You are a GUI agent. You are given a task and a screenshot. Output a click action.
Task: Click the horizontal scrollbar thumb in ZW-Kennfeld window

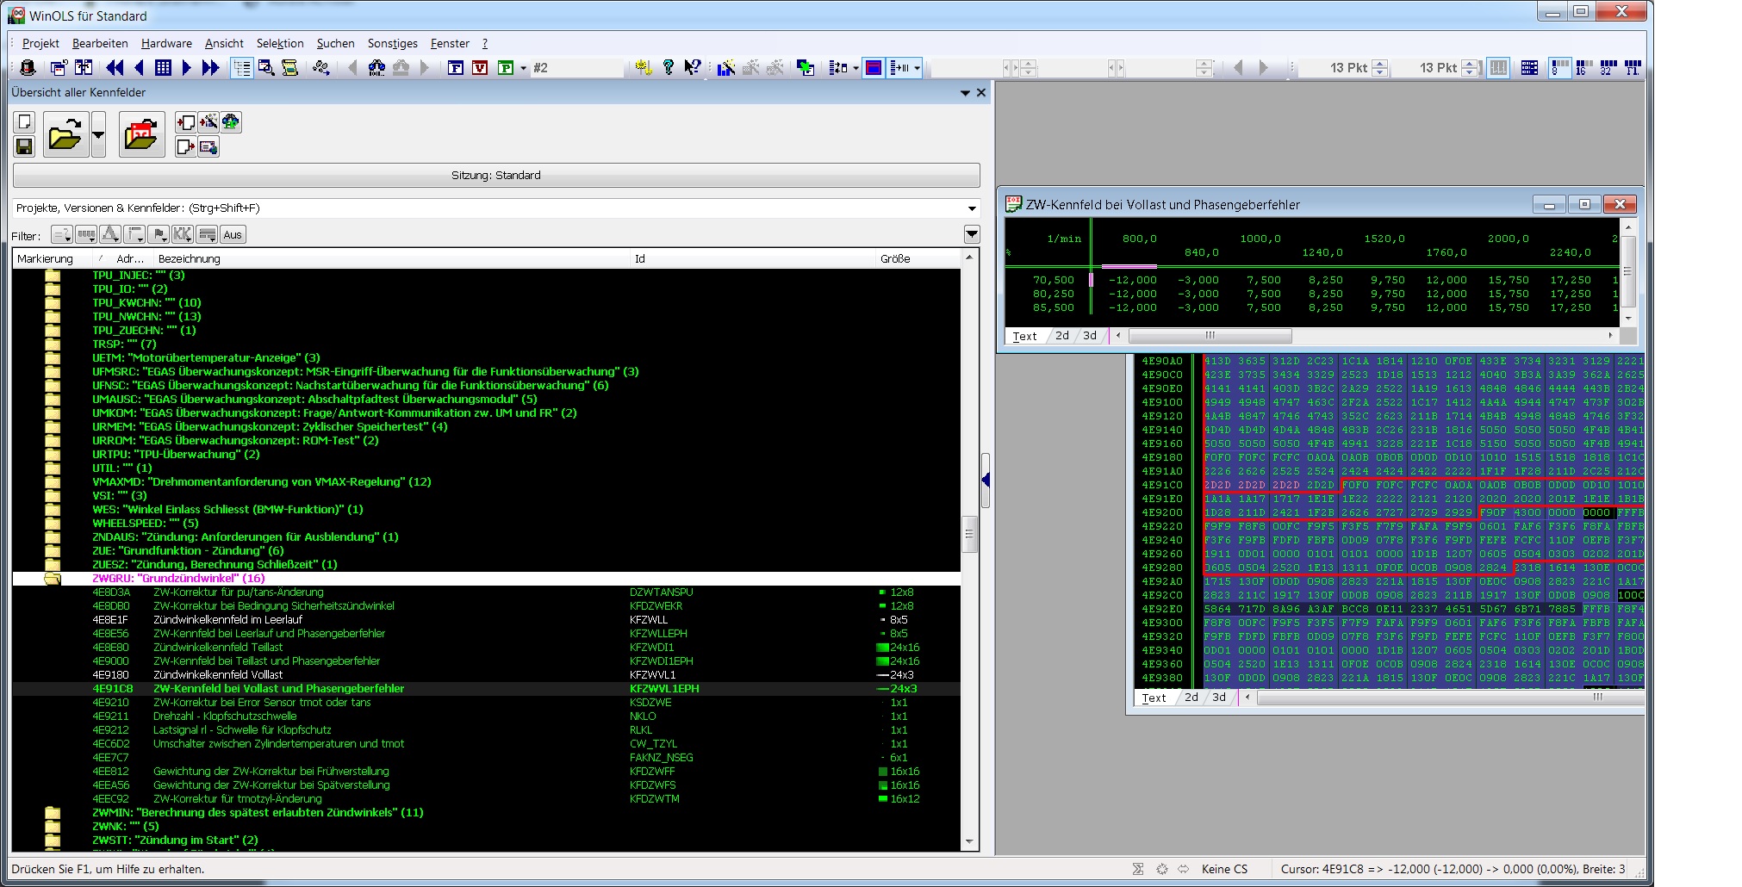tap(1210, 336)
